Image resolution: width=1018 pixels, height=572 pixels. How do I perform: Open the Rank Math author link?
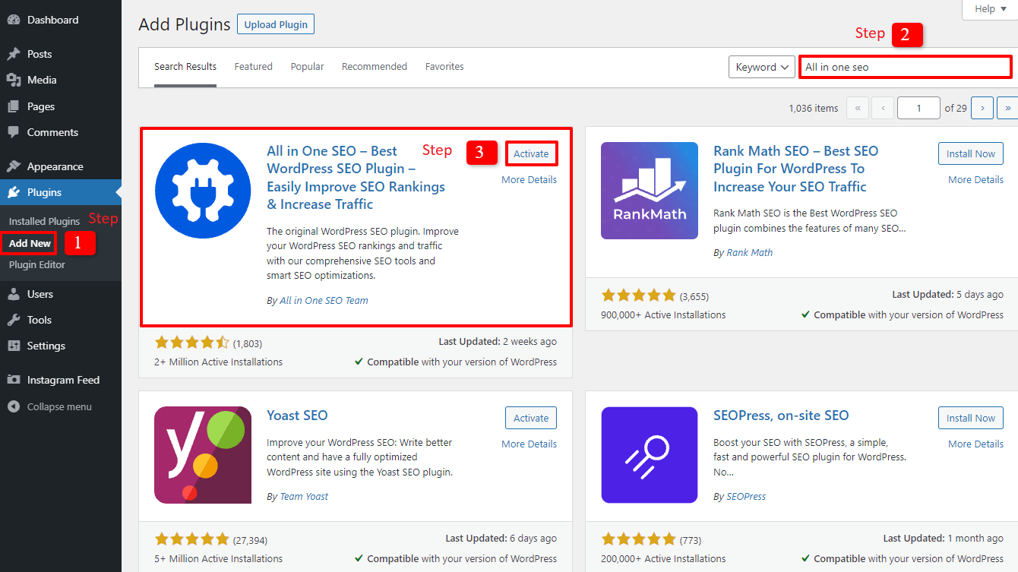click(750, 253)
